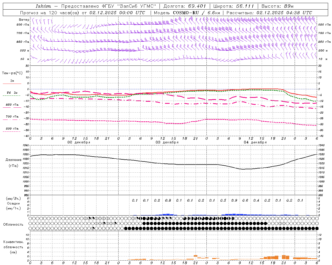Click the 02 декабря date label
The height and width of the screenshot is (265, 332).
point(79,142)
